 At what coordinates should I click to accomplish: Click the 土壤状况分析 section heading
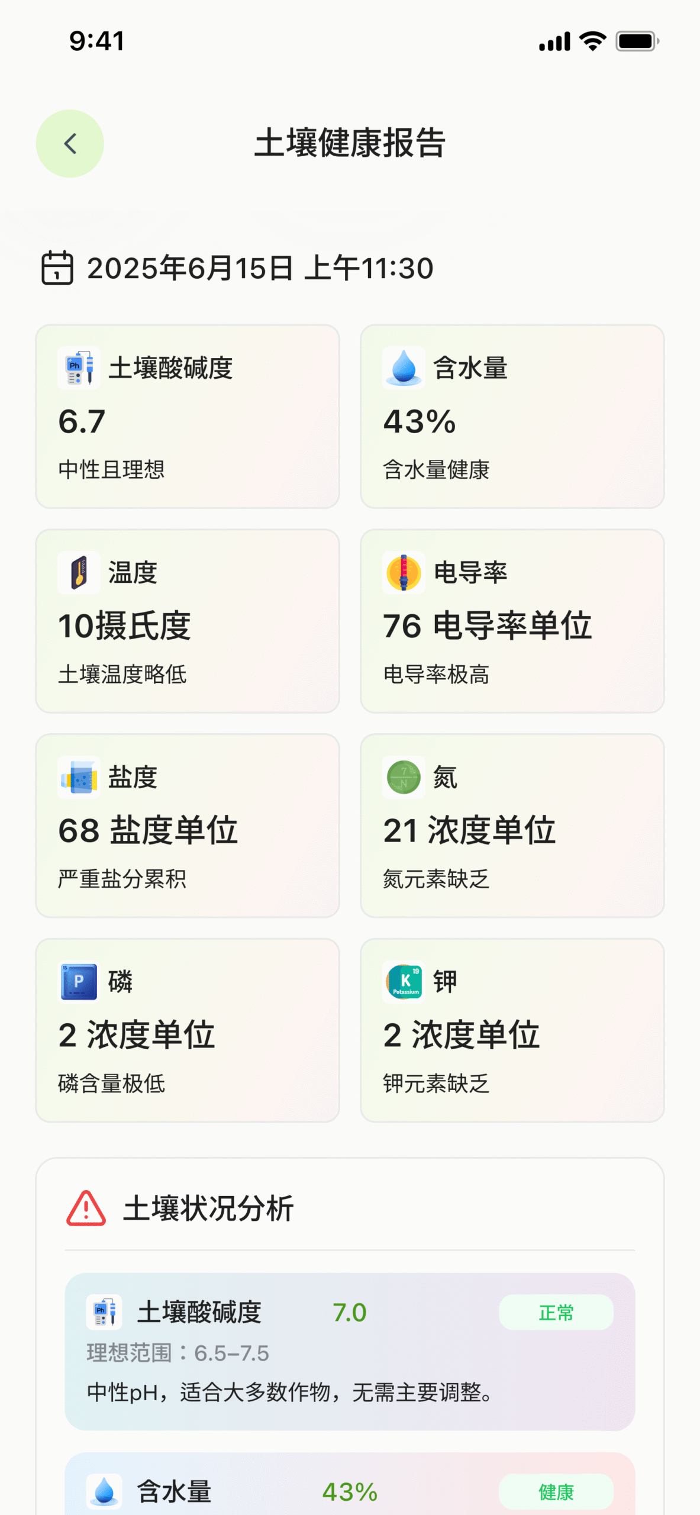(x=208, y=1208)
